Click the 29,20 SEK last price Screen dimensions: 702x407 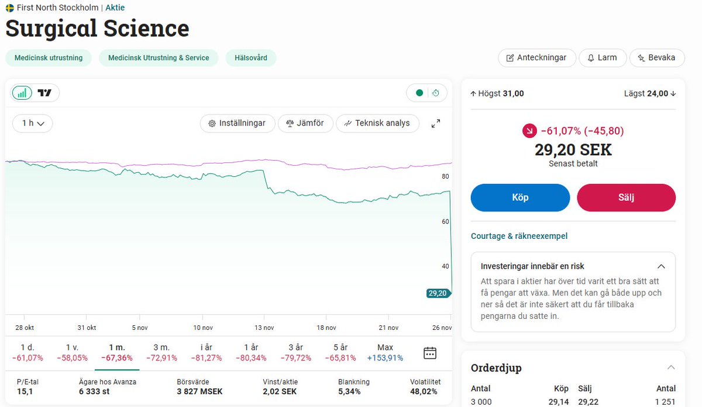573,149
